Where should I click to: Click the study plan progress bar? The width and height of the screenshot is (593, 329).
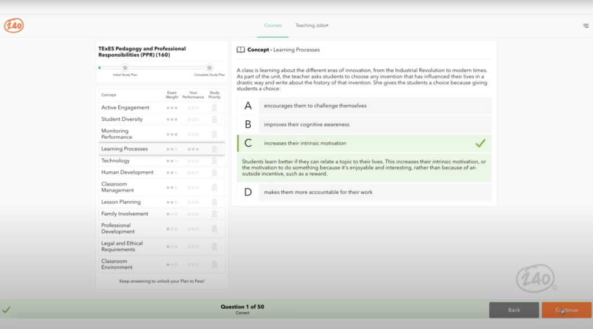pos(167,68)
